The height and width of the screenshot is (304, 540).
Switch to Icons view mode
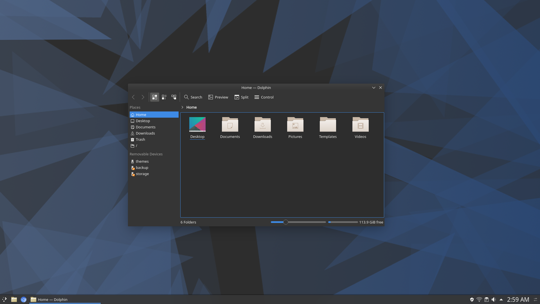(x=155, y=97)
